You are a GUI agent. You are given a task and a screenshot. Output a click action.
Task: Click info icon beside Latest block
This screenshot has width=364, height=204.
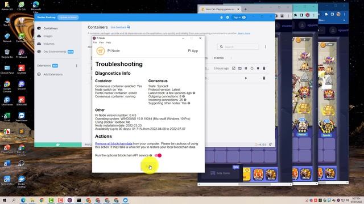pyautogui.click(x=194, y=93)
